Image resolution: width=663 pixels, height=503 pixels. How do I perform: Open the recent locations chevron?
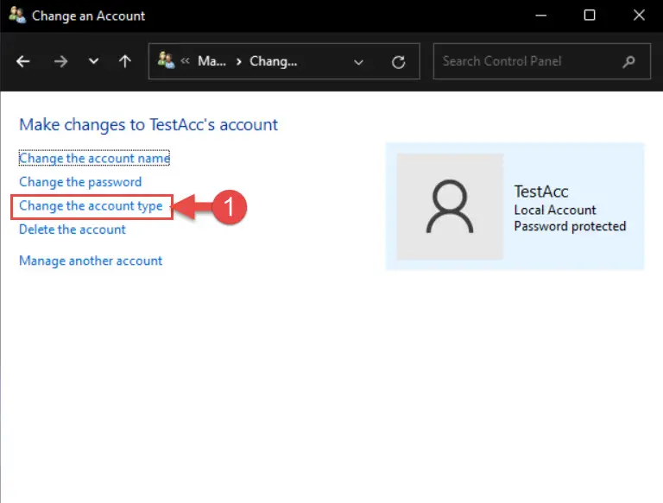[93, 61]
